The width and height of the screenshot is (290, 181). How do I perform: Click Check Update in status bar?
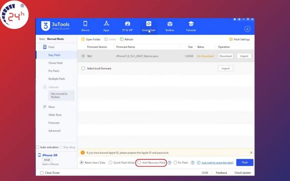tap(243, 173)
